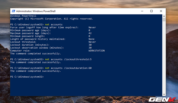Click the lockoutduration:60 command text

click(x=78, y=68)
